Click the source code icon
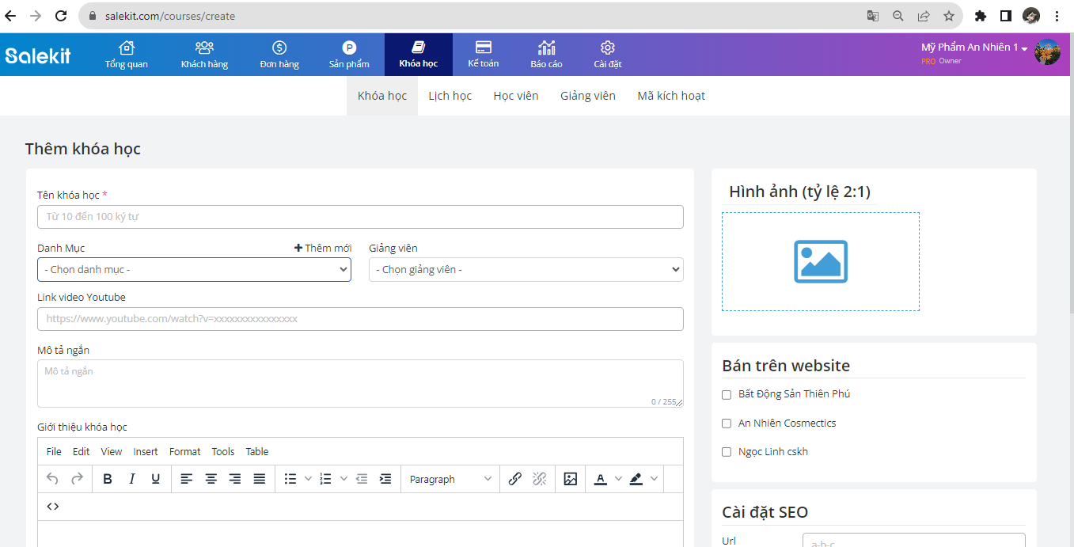The height and width of the screenshot is (547, 1074). pyautogui.click(x=53, y=507)
